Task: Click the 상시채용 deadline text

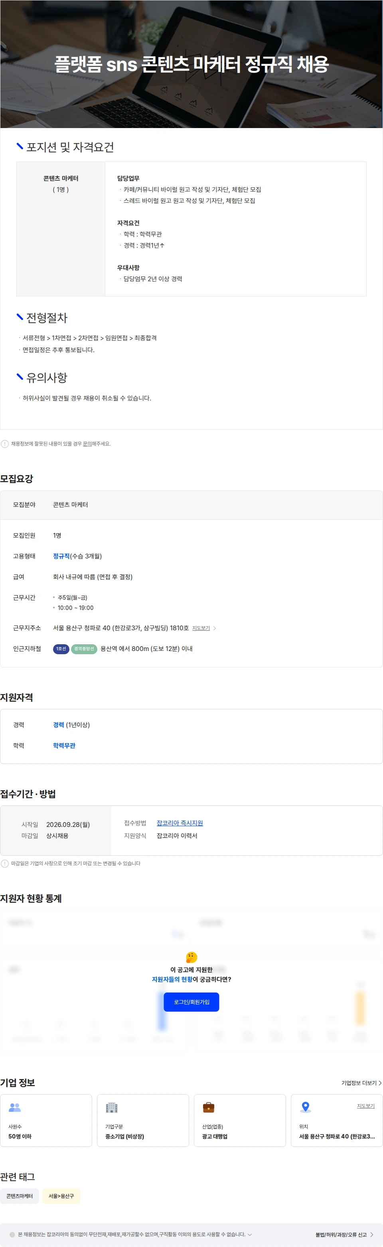Action: (57, 836)
